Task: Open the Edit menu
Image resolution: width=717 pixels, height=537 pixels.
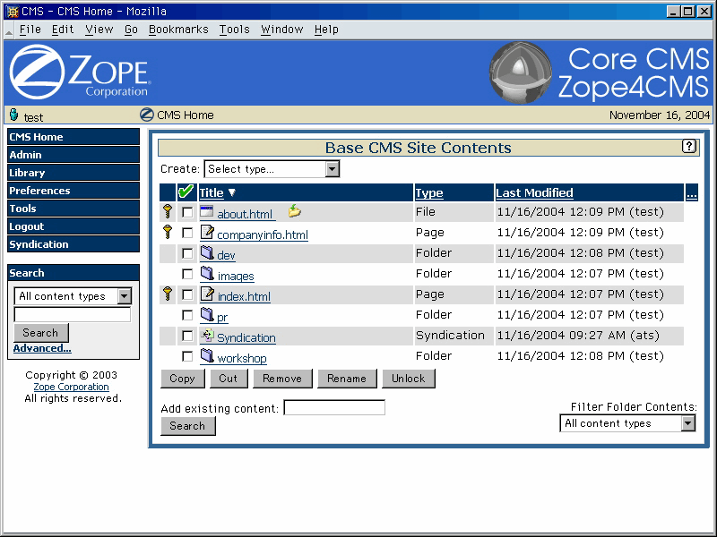Action: [x=63, y=30]
